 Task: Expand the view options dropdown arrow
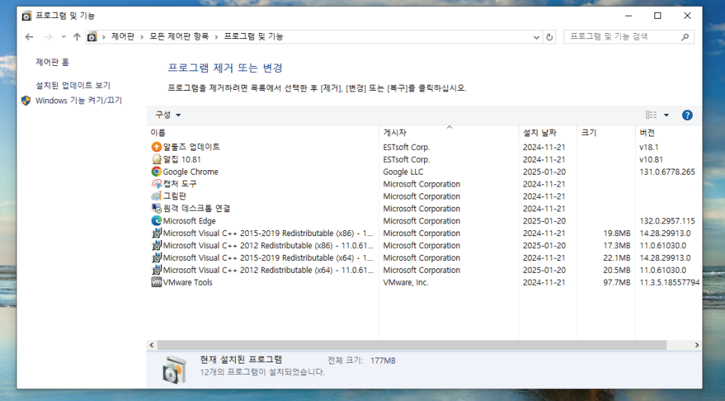666,115
